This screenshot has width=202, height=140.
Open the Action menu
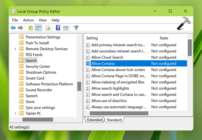(28, 20)
